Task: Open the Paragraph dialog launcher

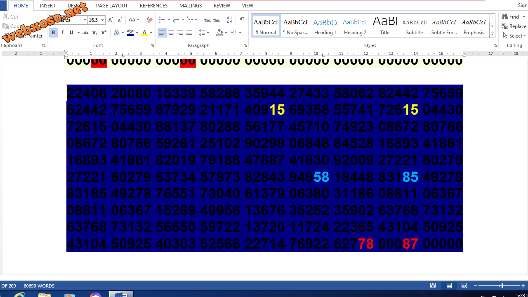Action: (x=245, y=45)
